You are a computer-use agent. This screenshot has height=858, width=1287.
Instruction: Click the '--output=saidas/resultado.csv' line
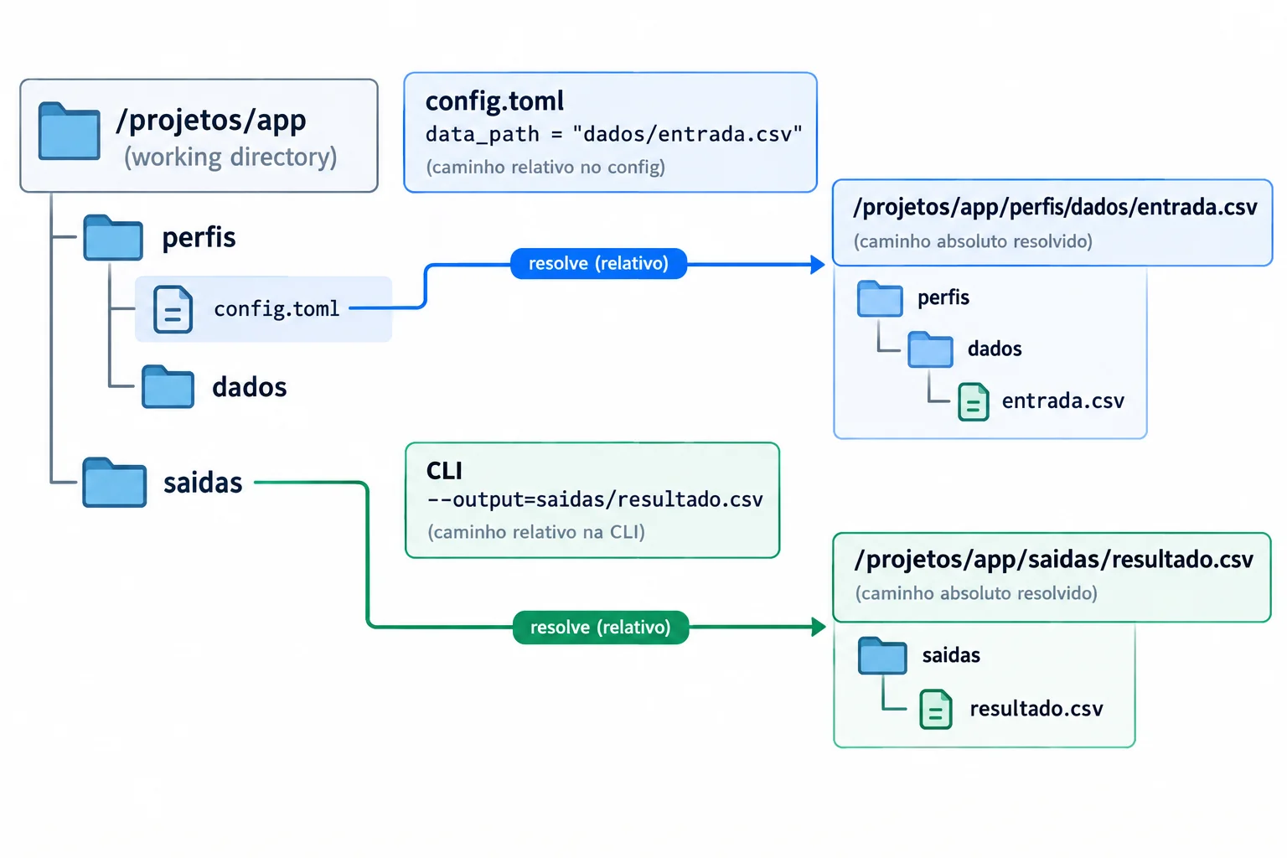(595, 499)
